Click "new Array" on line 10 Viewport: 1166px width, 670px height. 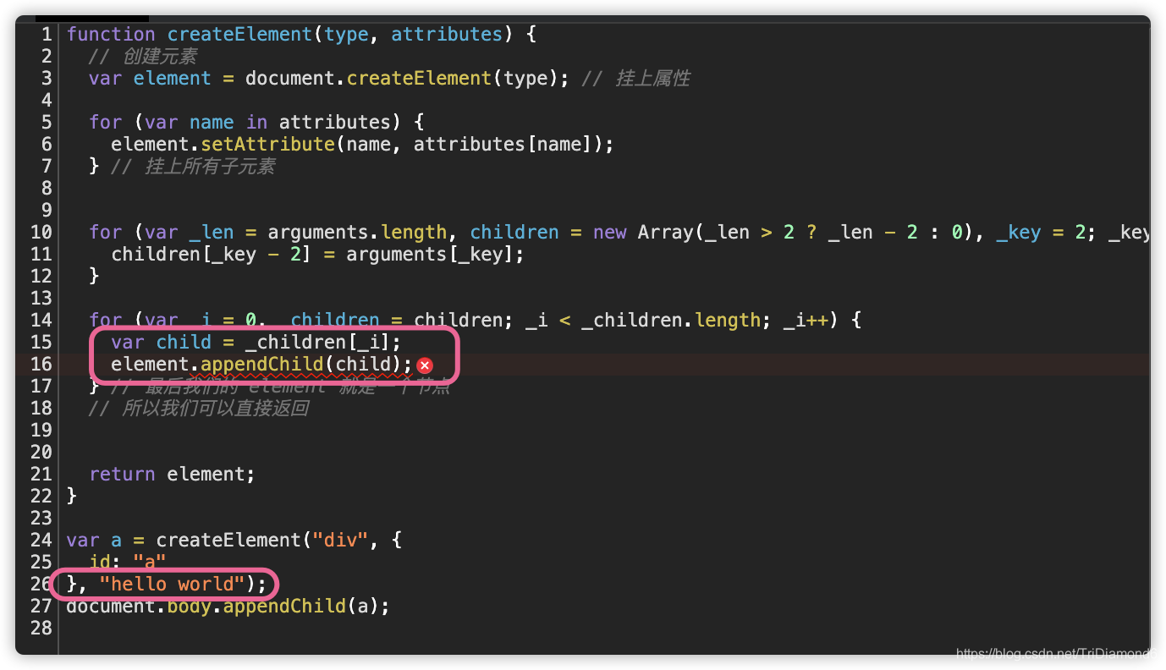pos(643,232)
